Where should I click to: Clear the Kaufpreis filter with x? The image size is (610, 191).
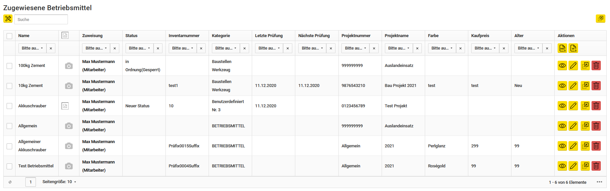coord(504,48)
